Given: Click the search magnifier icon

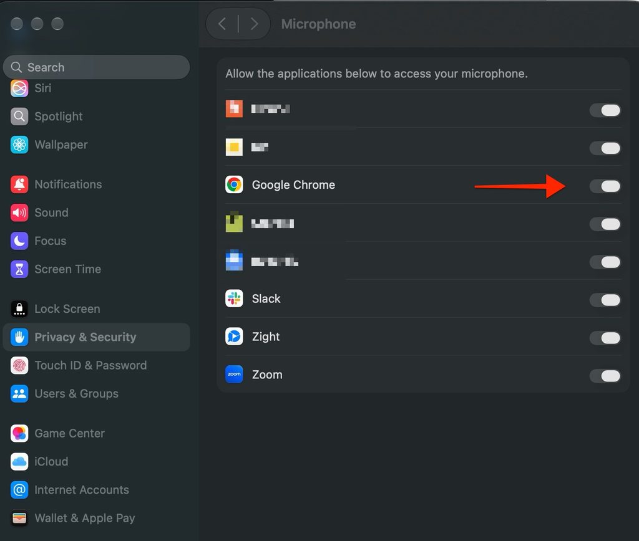Looking at the screenshot, I should tap(16, 67).
